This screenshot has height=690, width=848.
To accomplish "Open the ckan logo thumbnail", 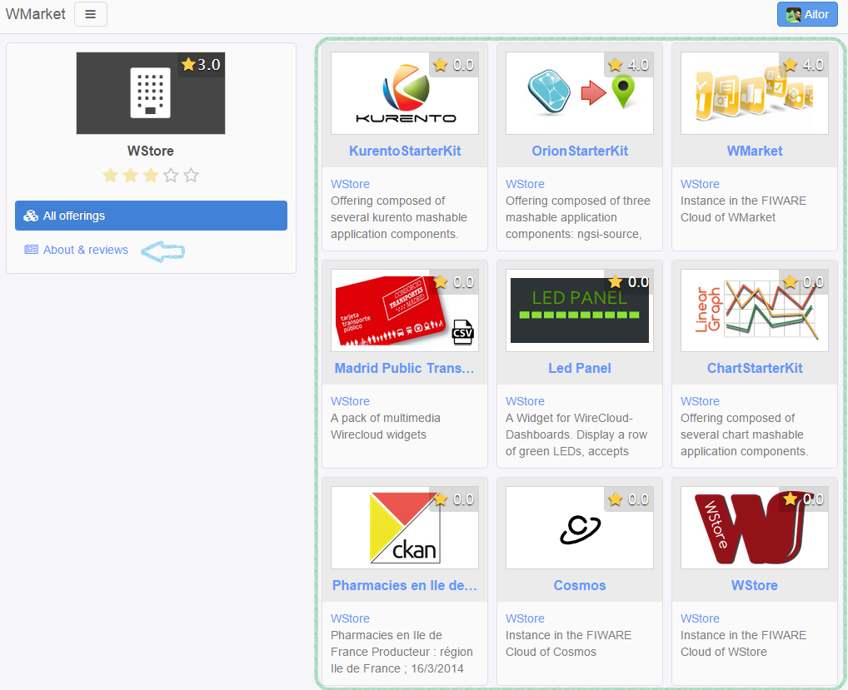I will (405, 528).
